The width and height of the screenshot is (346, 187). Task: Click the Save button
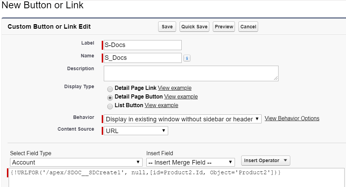click(x=167, y=27)
